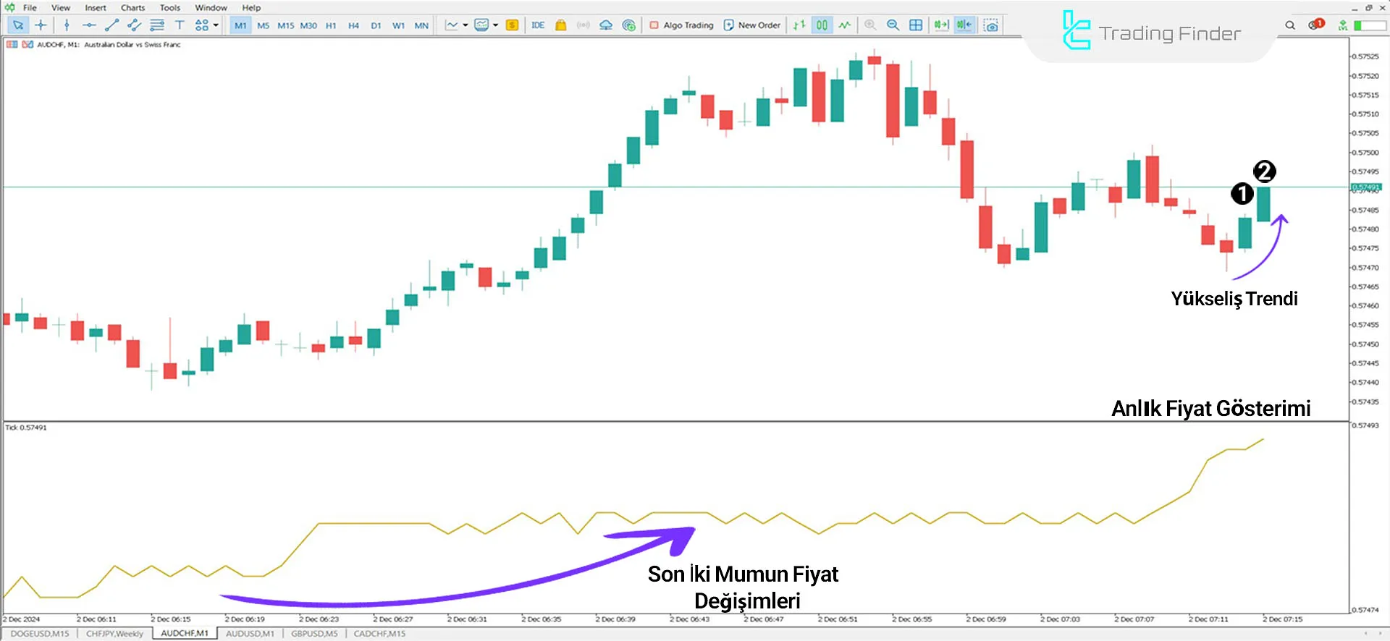Toggle Algo Trading on or off
Screen dimensions: 1390x641
tap(681, 25)
